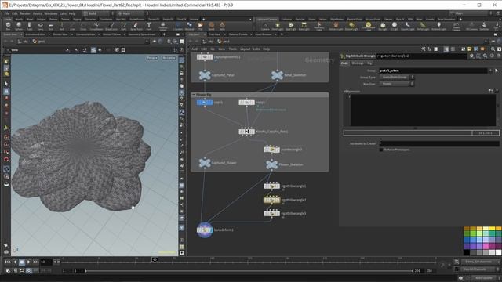The width and height of the screenshot is (502, 282).
Task: Add a Spot Light from shelf
Action: coord(291,26)
